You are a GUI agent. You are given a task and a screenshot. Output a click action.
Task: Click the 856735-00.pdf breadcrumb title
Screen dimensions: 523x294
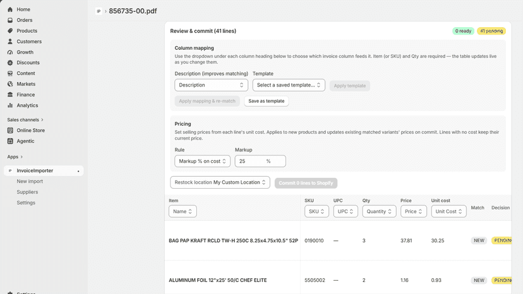(x=133, y=11)
